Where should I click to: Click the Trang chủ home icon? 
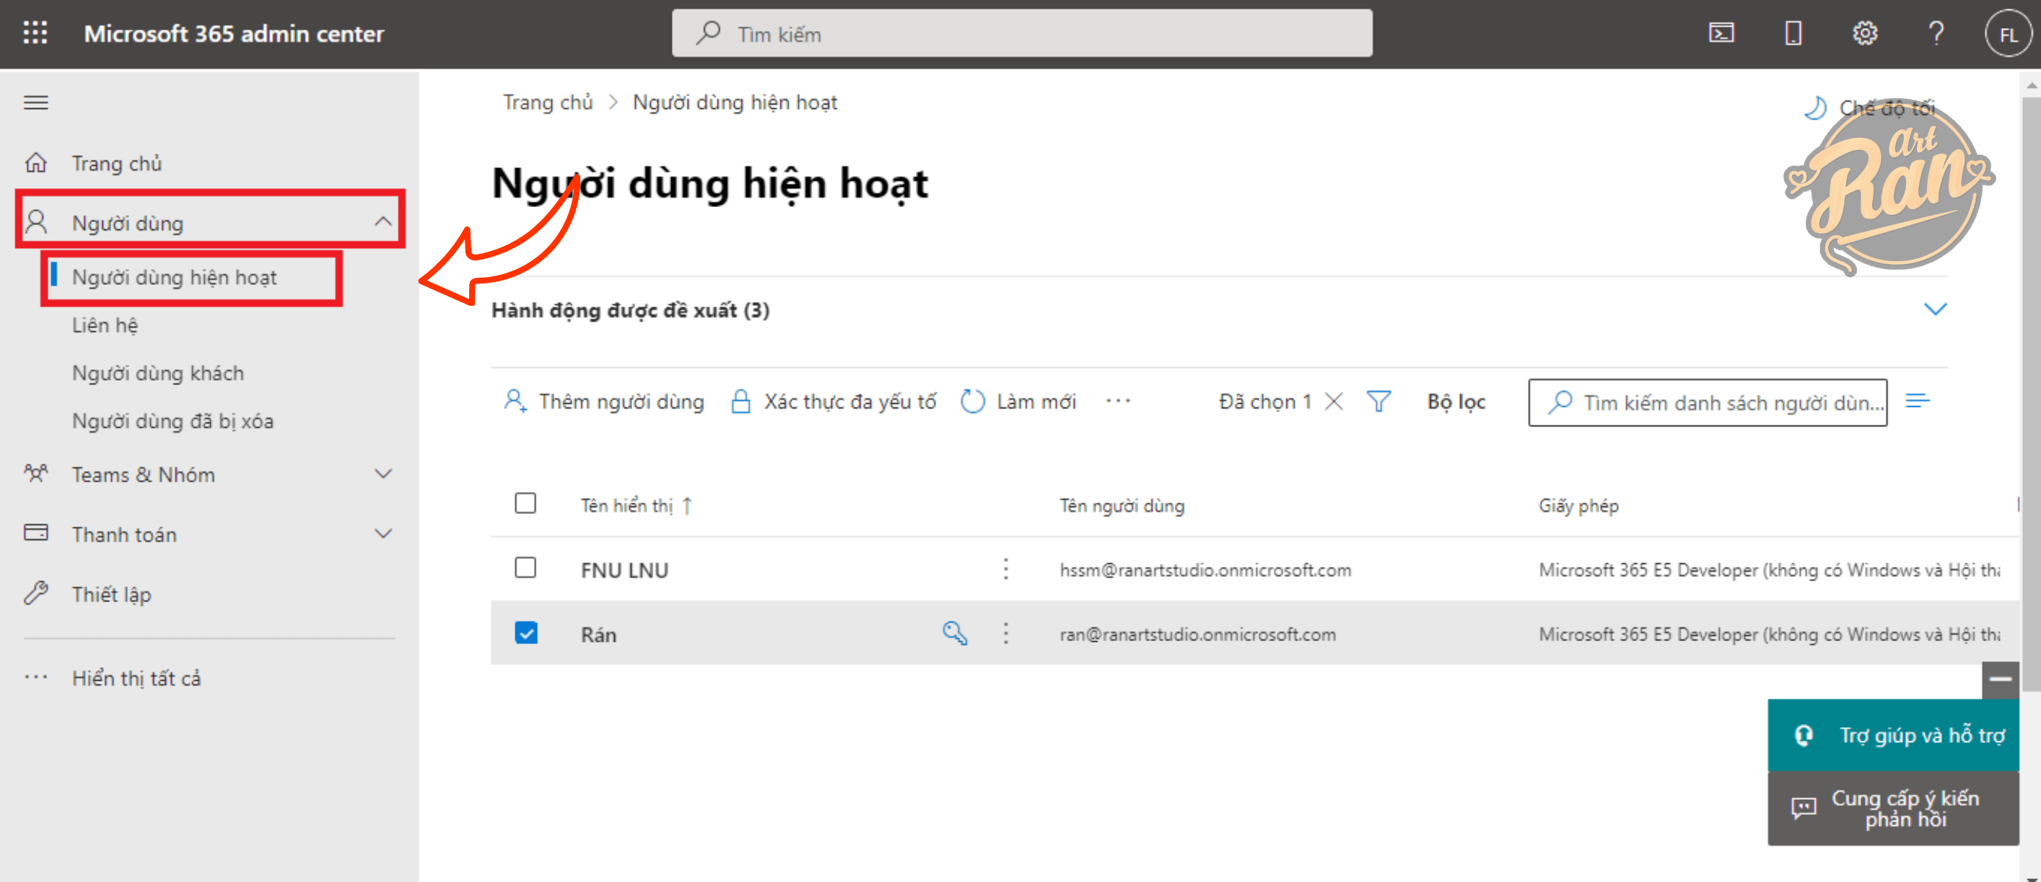click(35, 163)
